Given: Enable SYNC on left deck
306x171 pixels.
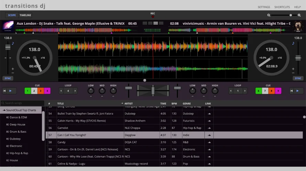Looking at the screenshot, I should (8, 78).
